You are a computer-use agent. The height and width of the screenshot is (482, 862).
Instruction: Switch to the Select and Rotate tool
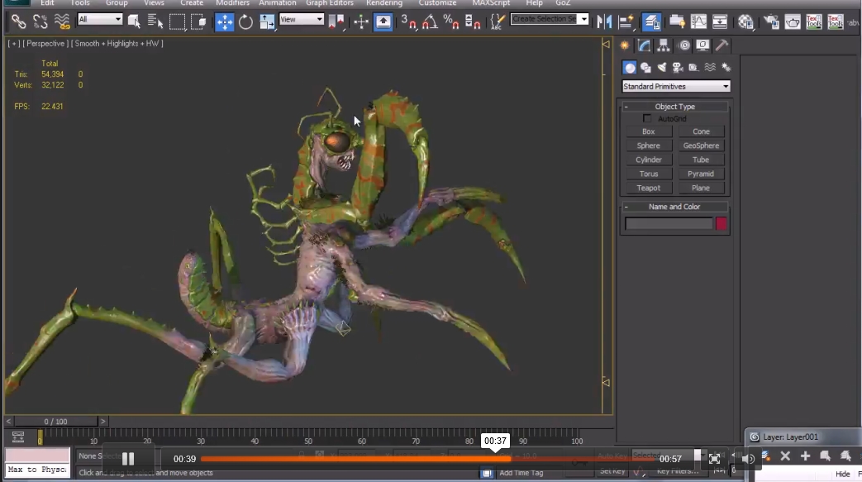point(245,21)
